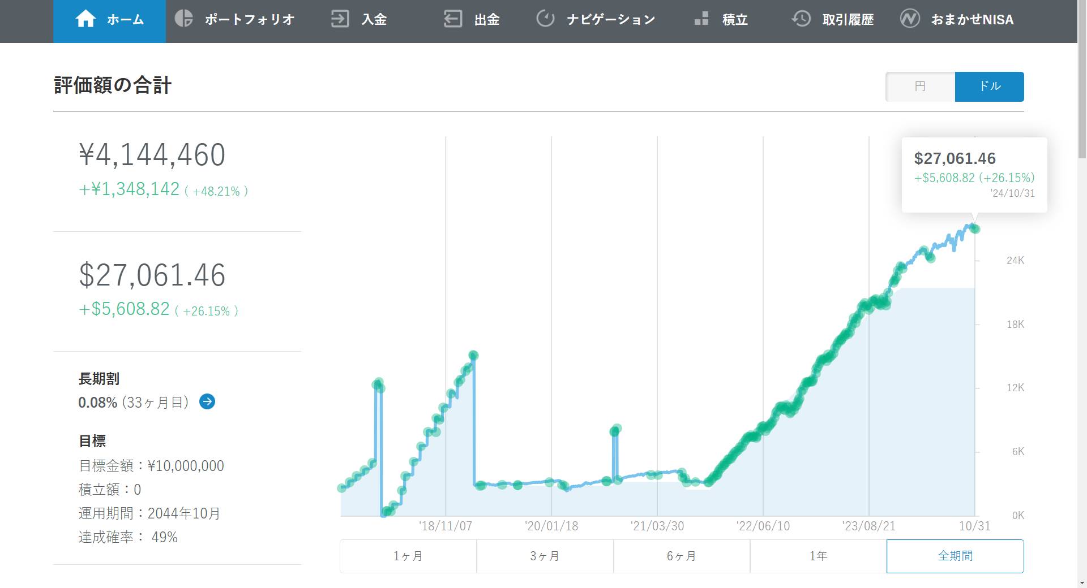Select the 1年 chart period
Screen dimensions: 1087x588
coord(819,556)
